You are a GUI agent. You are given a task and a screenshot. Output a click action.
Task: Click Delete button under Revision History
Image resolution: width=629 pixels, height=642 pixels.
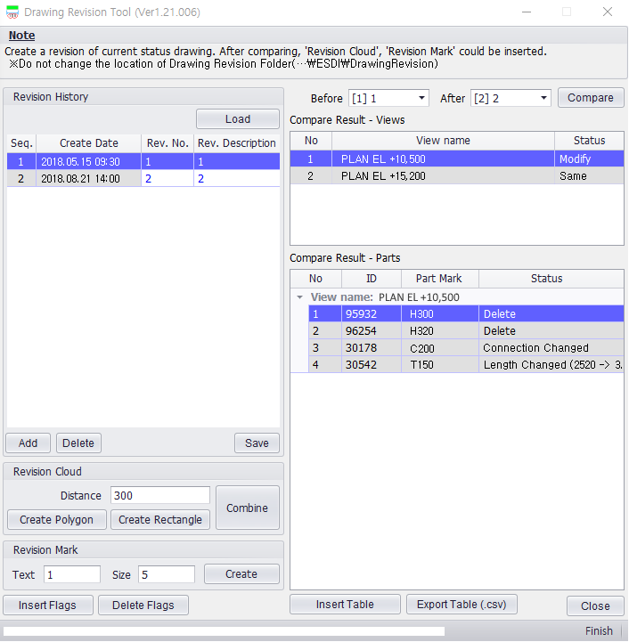pos(78,443)
